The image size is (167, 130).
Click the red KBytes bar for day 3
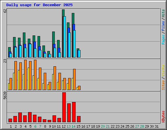click(20, 117)
